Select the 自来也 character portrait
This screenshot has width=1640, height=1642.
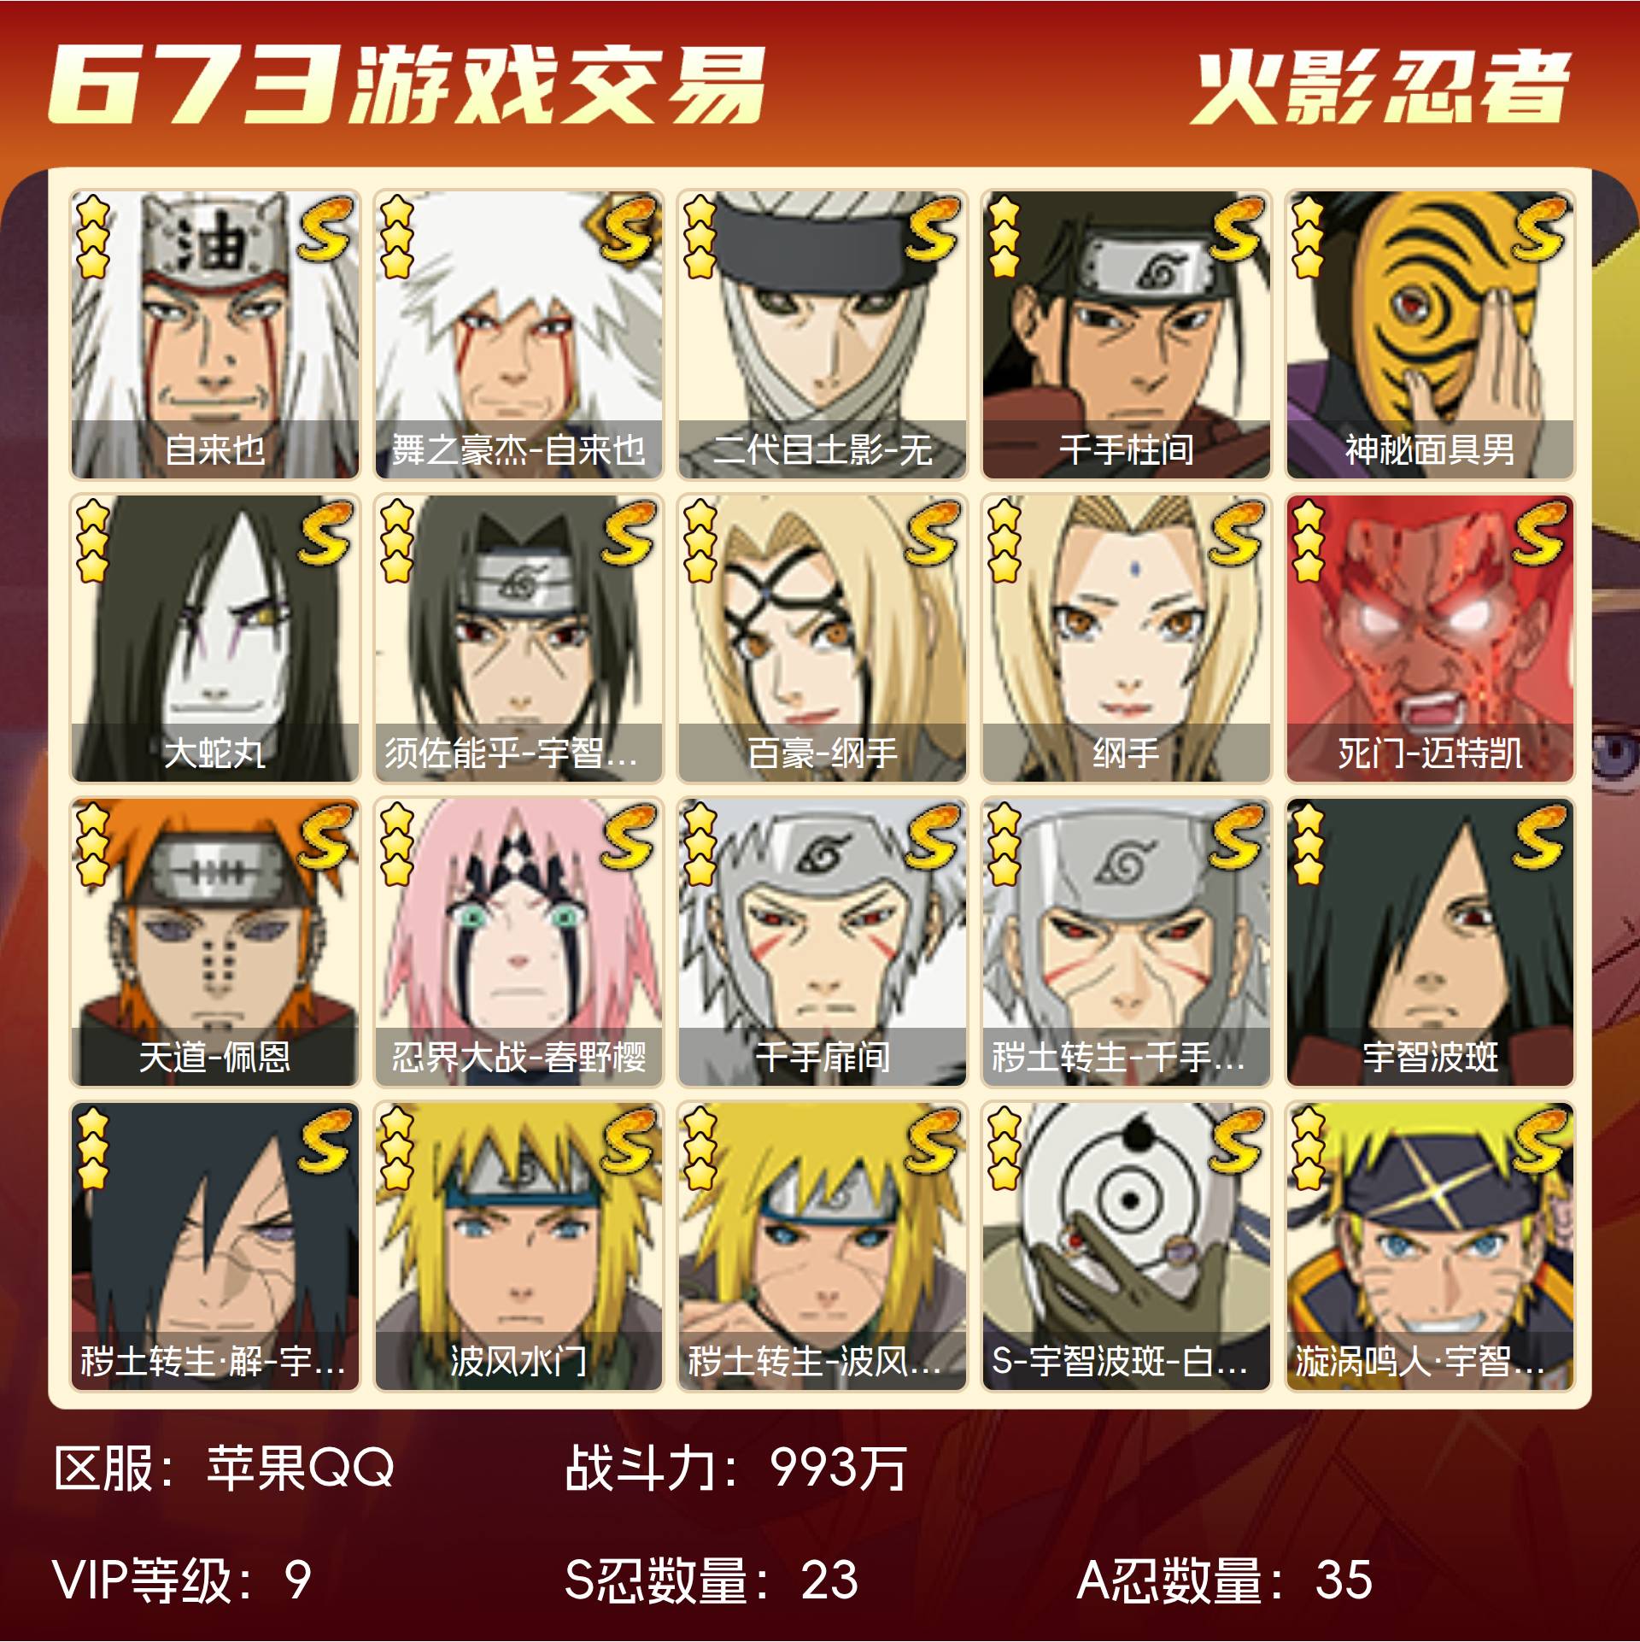214,334
